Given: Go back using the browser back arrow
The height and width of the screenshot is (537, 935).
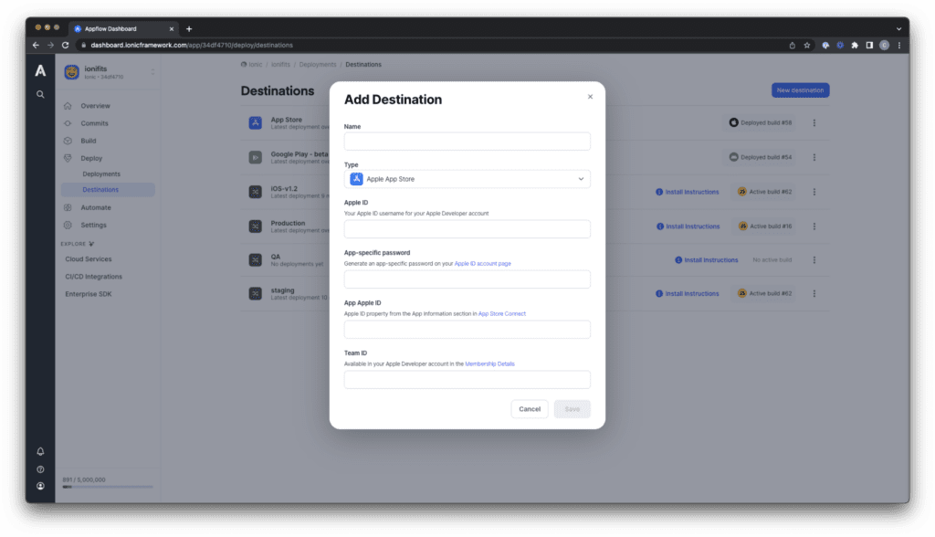Looking at the screenshot, I should pos(36,46).
